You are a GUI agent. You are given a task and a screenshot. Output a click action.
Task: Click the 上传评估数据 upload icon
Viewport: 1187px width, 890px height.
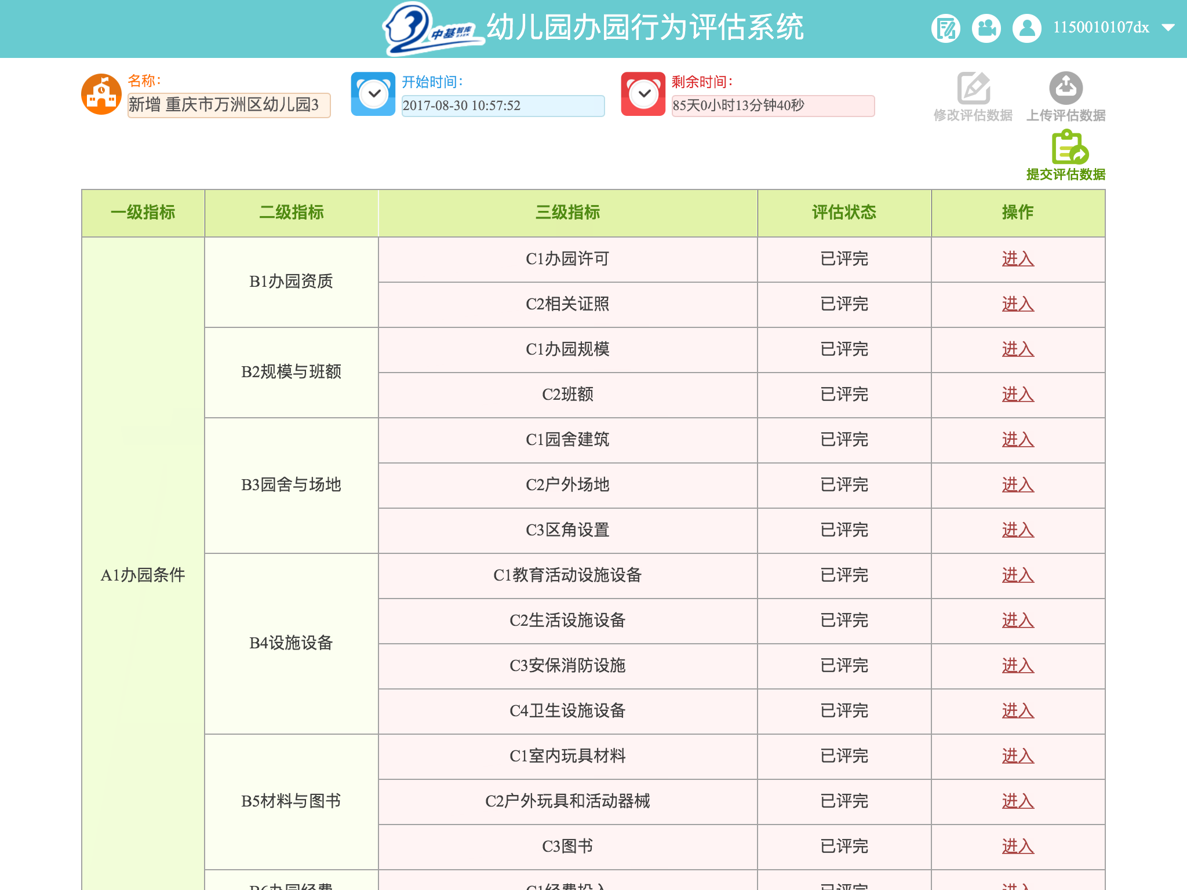coord(1066,88)
